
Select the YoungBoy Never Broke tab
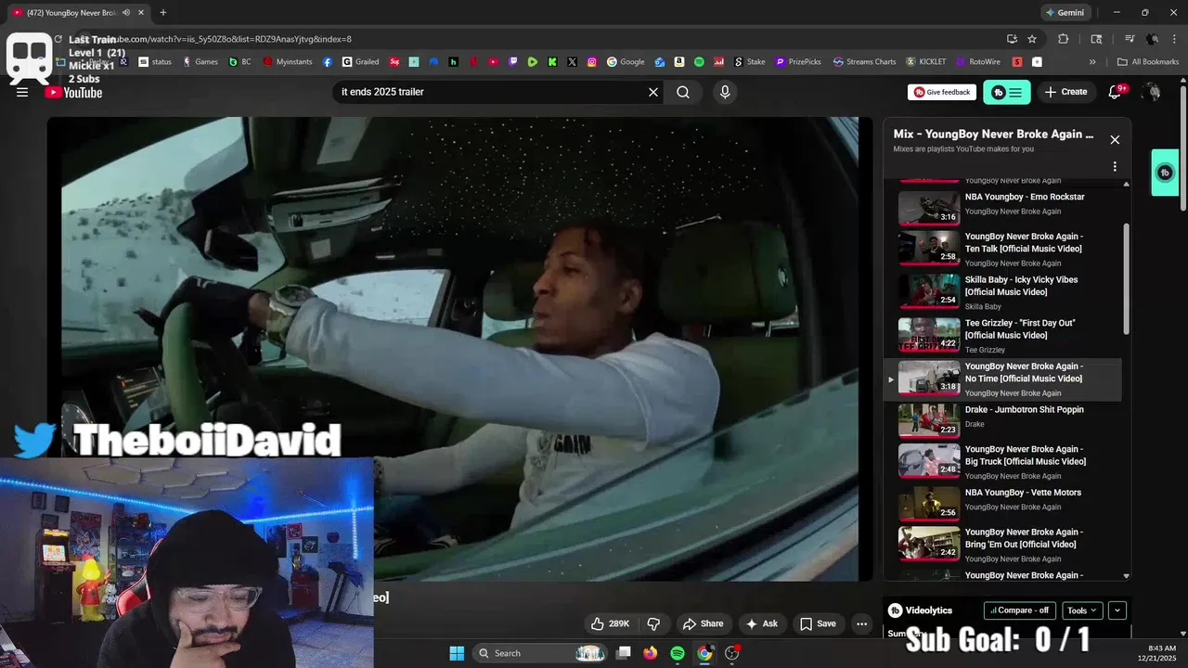pyautogui.click(x=77, y=13)
